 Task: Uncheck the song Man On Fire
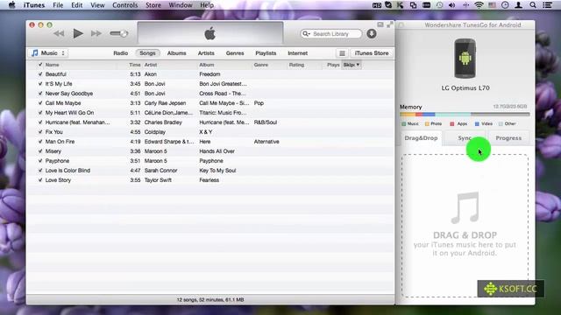40,142
